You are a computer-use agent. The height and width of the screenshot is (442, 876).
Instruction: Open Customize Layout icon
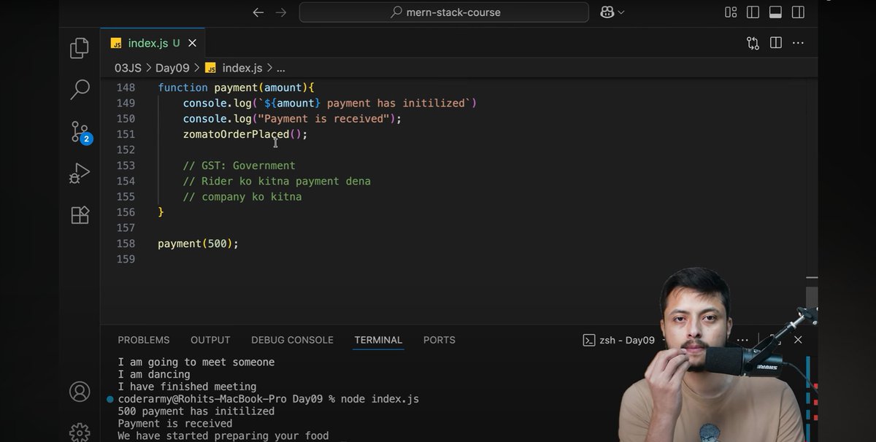731,12
